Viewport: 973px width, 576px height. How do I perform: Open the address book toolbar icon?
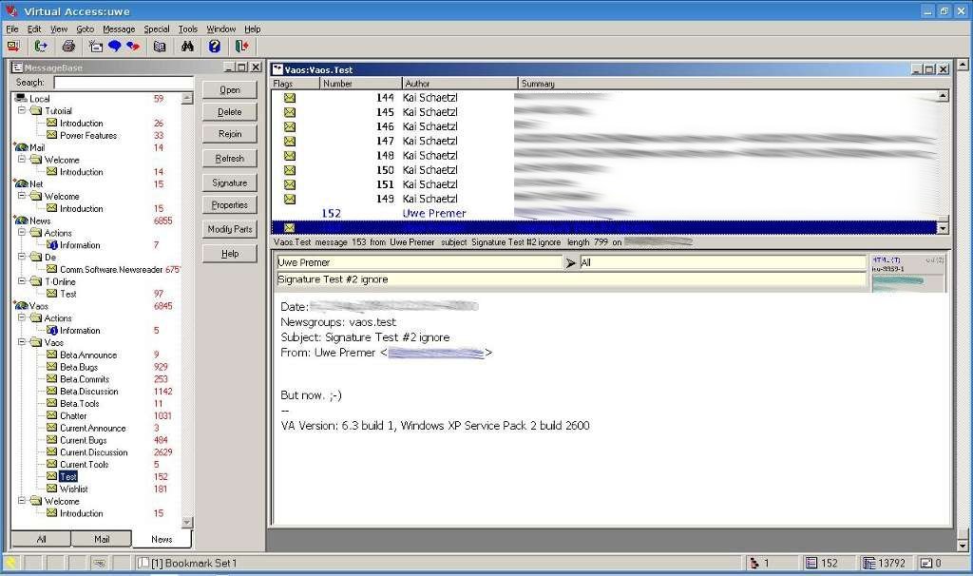pos(160,46)
